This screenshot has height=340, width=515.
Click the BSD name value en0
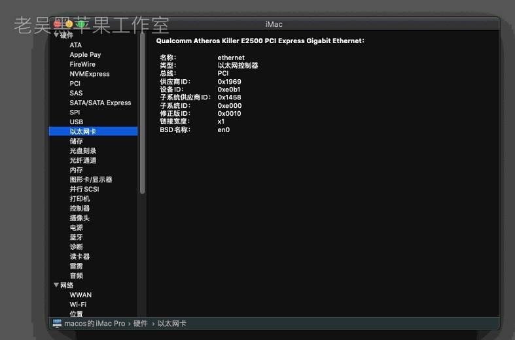(223, 129)
